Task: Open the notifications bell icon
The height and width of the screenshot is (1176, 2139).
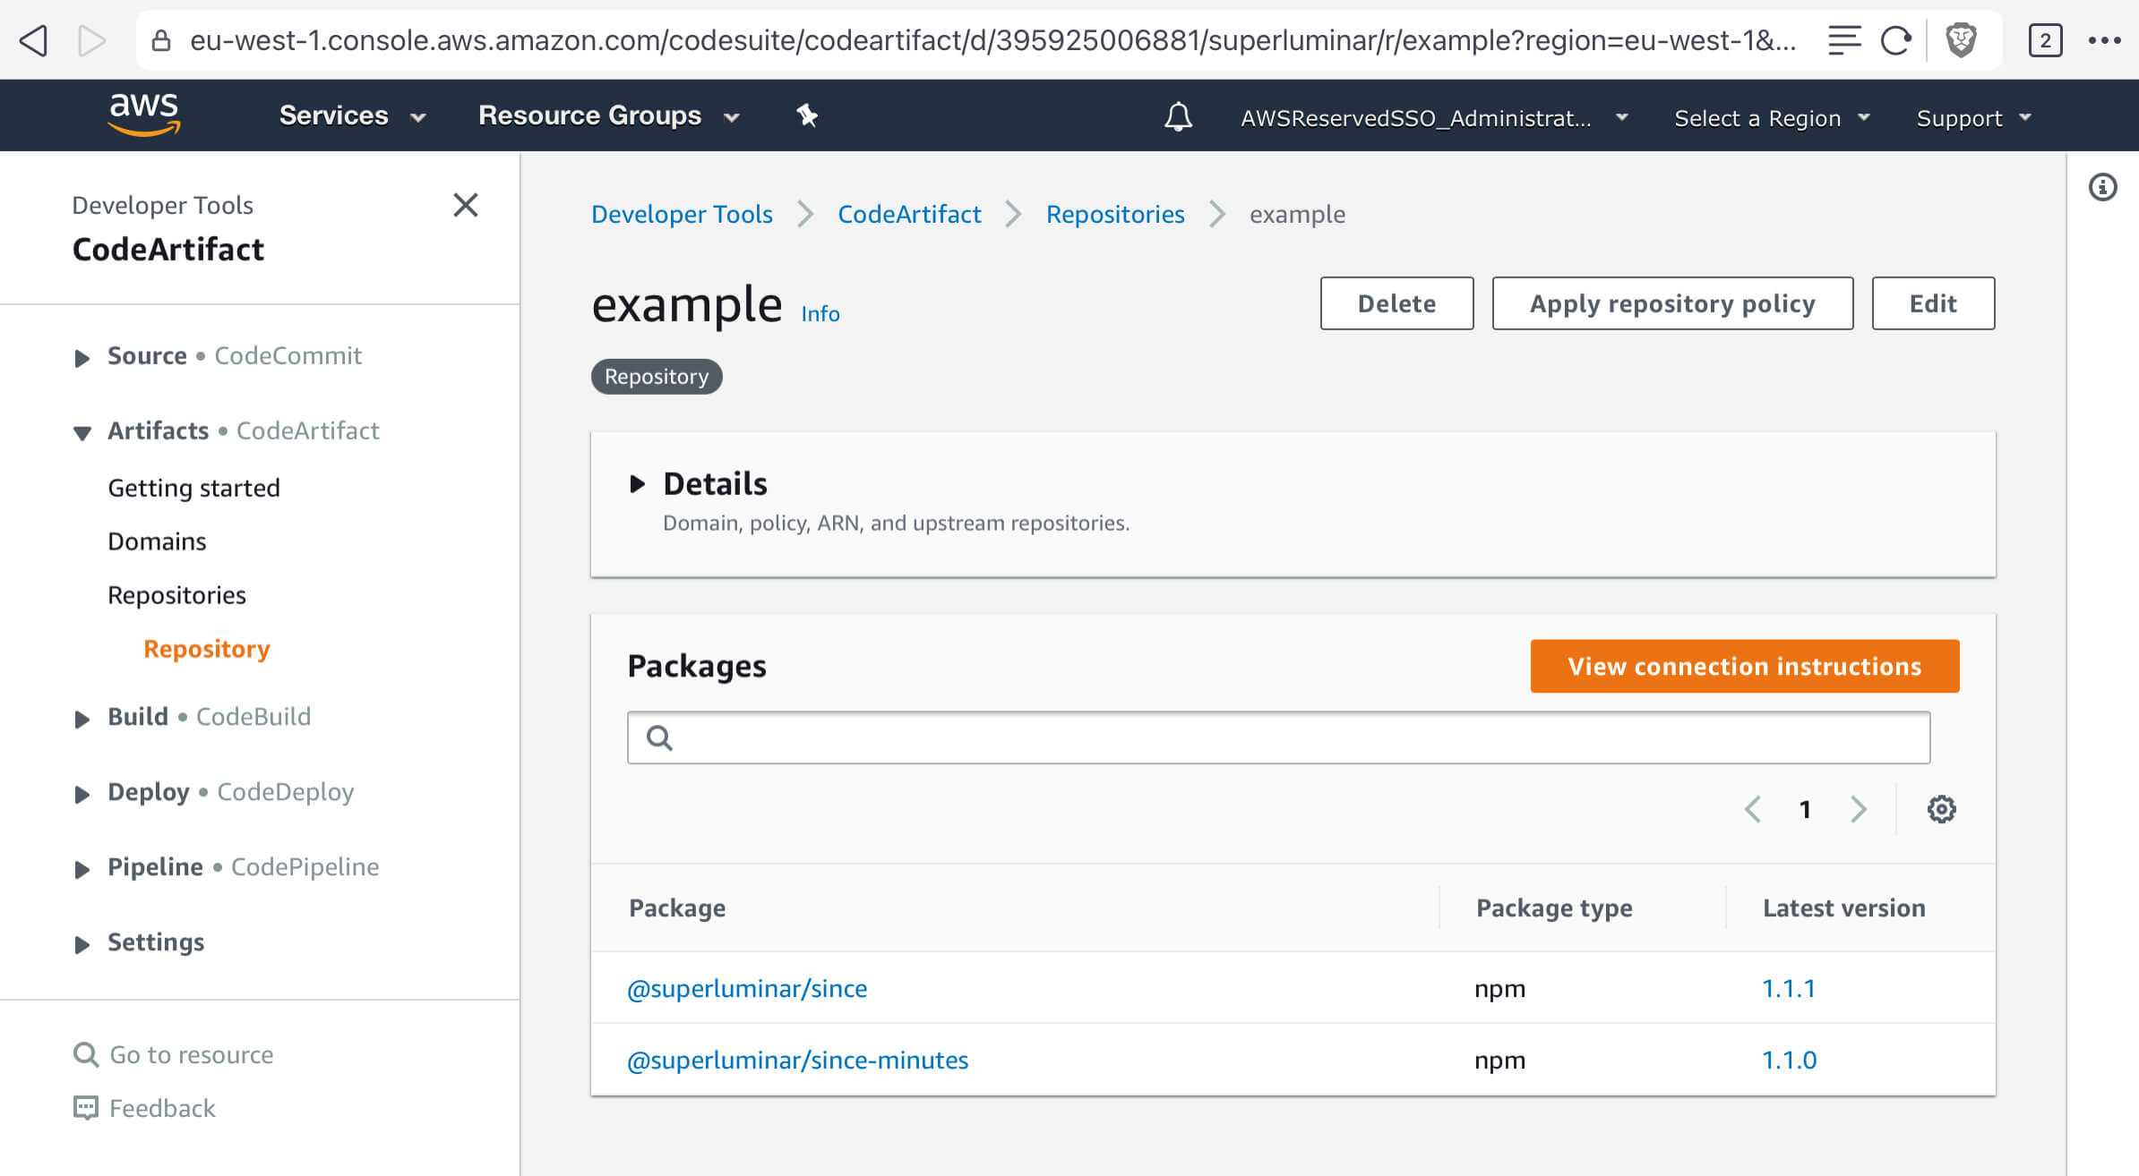Action: tap(1178, 116)
